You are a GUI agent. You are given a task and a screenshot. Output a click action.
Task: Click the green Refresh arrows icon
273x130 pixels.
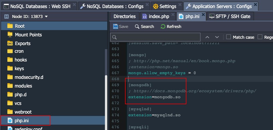[x=163, y=26]
